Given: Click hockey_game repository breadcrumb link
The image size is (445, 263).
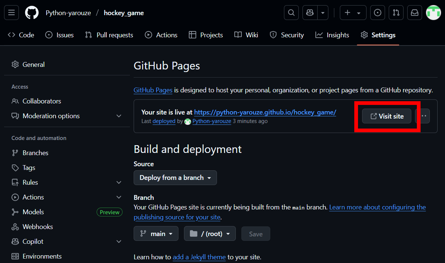Looking at the screenshot, I should [x=124, y=13].
